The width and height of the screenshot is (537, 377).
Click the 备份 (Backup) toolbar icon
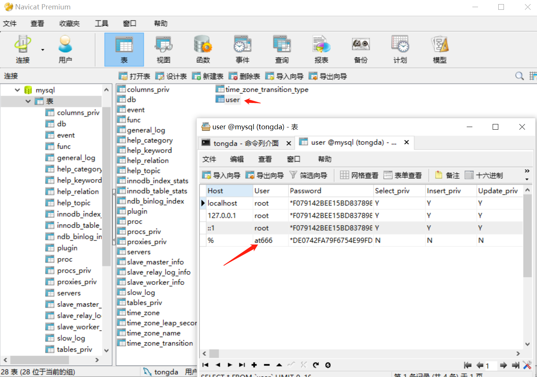tap(360, 49)
